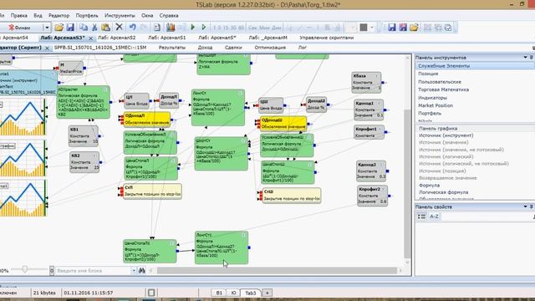The image size is (535, 301).
Task: Save script using the first floppy disk icon
Action: [x=70, y=28]
